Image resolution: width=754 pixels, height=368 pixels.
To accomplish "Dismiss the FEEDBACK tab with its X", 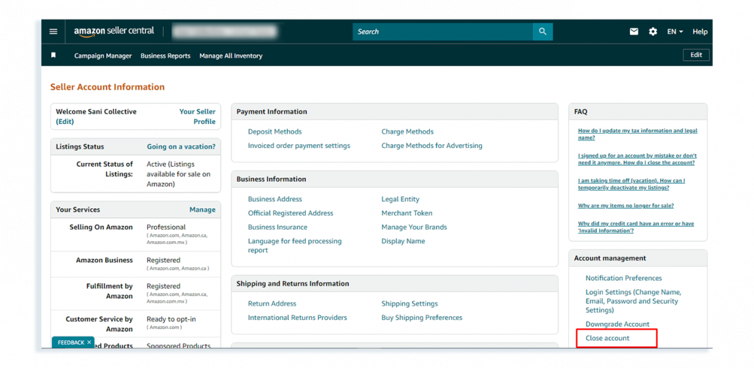I will tap(89, 343).
